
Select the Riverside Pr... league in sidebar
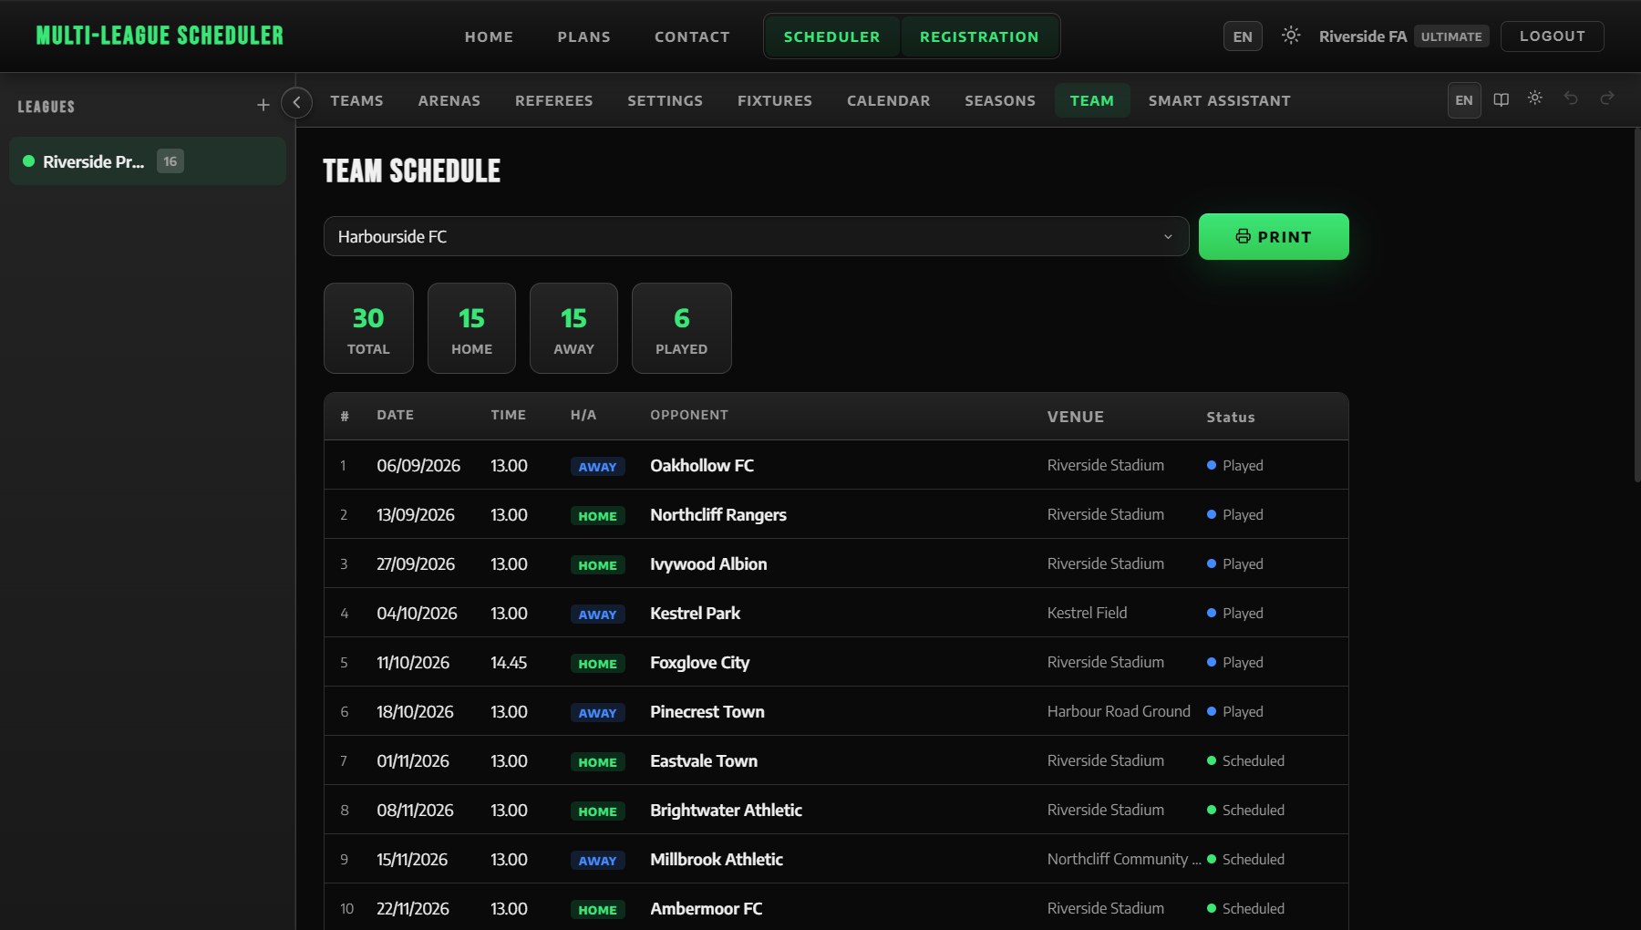click(x=148, y=161)
